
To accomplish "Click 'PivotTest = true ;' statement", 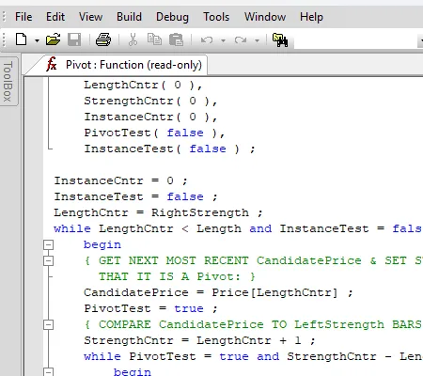I will [150, 308].
